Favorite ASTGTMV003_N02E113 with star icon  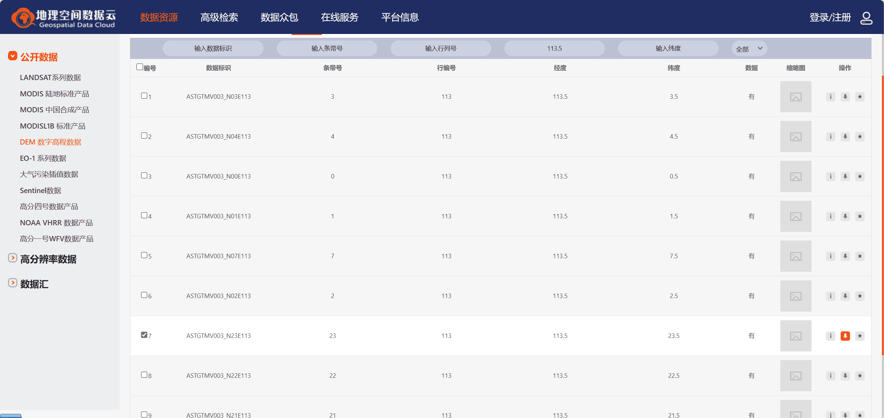[x=860, y=296]
